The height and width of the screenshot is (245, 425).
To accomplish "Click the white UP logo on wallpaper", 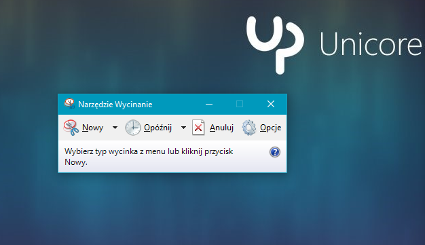I will click(x=275, y=45).
